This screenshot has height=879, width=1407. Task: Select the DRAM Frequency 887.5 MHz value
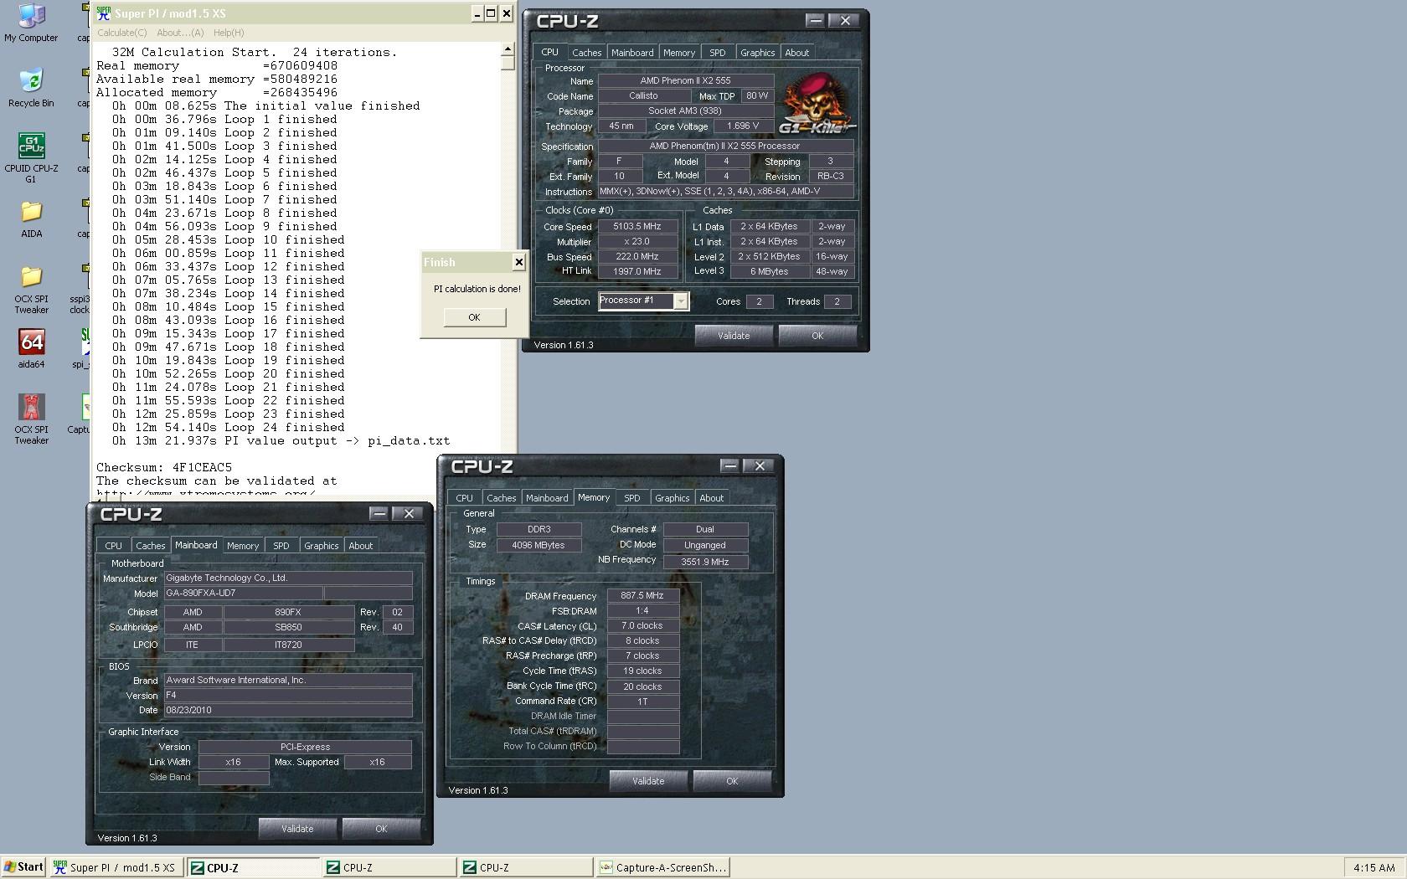(x=642, y=596)
